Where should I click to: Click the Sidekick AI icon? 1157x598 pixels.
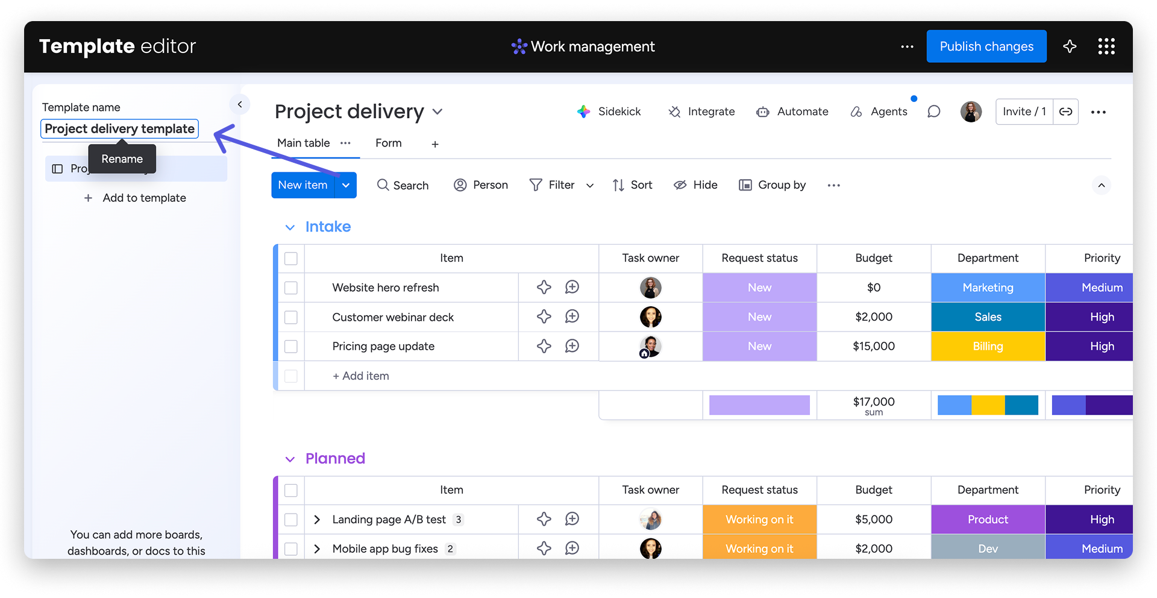[x=583, y=112]
